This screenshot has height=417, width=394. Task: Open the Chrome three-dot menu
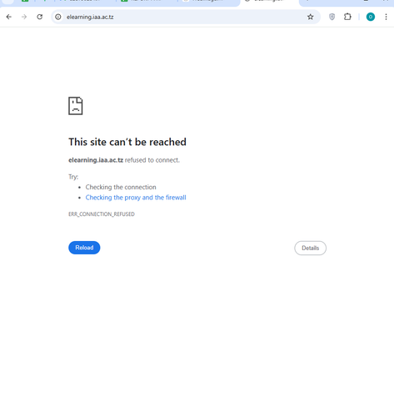pos(386,17)
